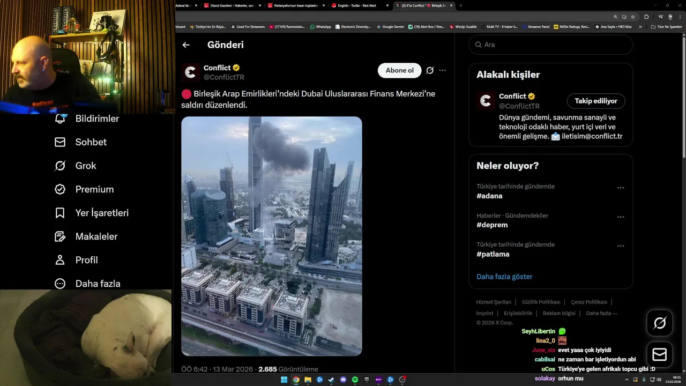Click Daha fazla göster link
Screen dimensions: 686x386
click(504, 277)
